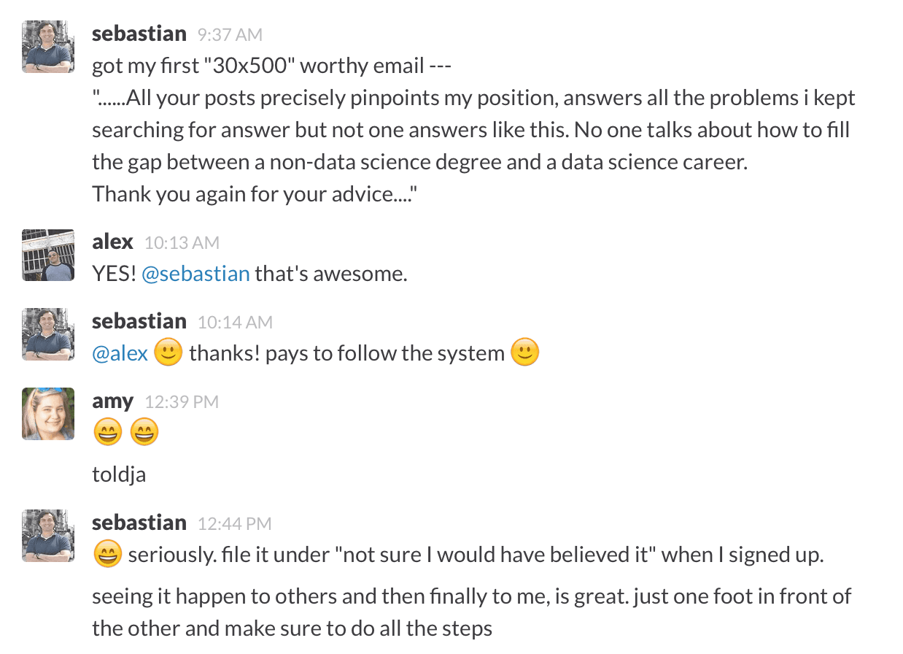Image resolution: width=903 pixels, height=654 pixels.
Task: Click the smiley emoji after 'follow the system'
Action: (525, 353)
